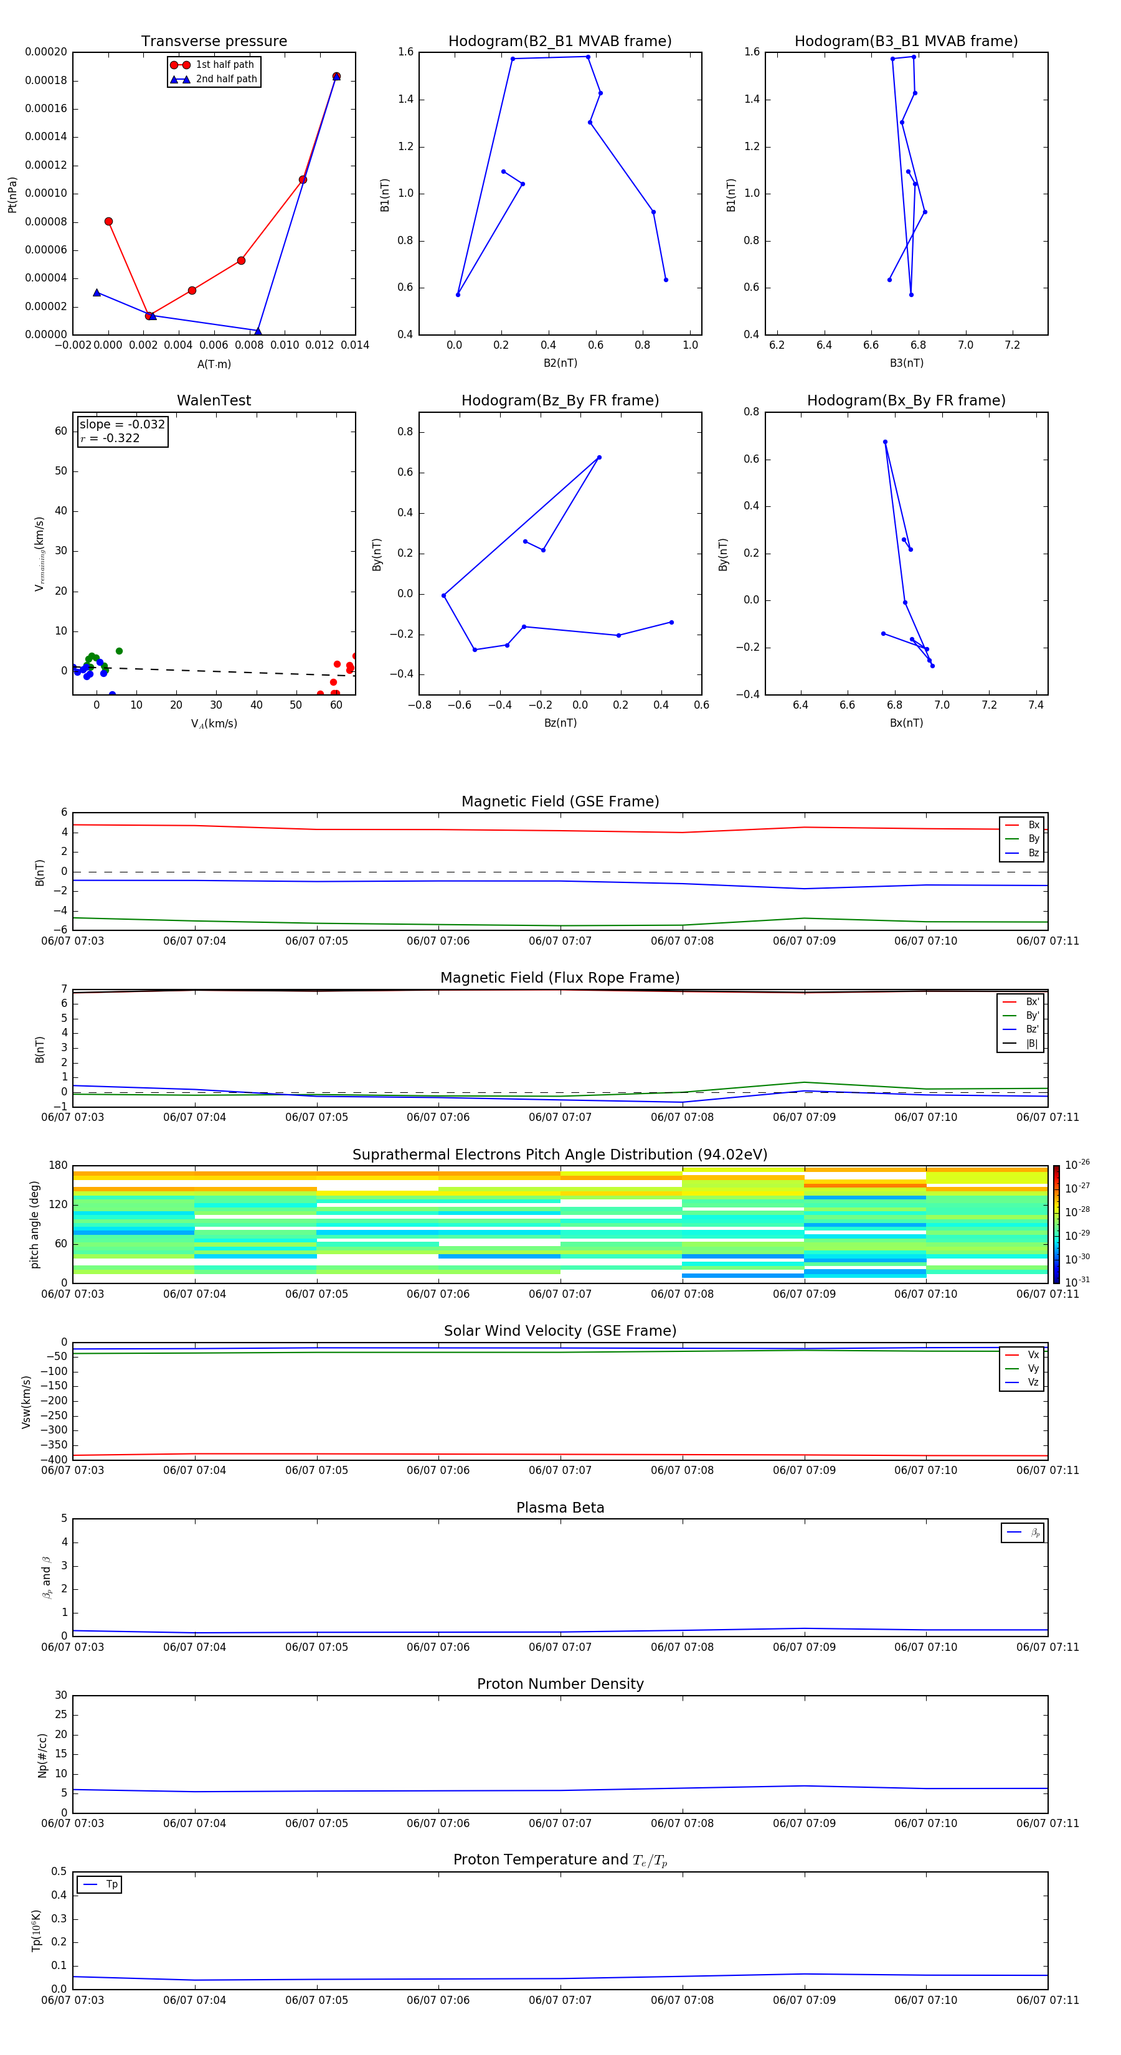Click the 'Vsw(km/s)' axis label
1121x2055 pixels.
26,1402
